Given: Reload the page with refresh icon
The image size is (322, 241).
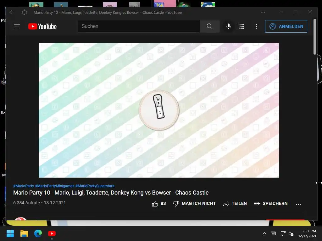Looking at the screenshot, I should [25, 12].
